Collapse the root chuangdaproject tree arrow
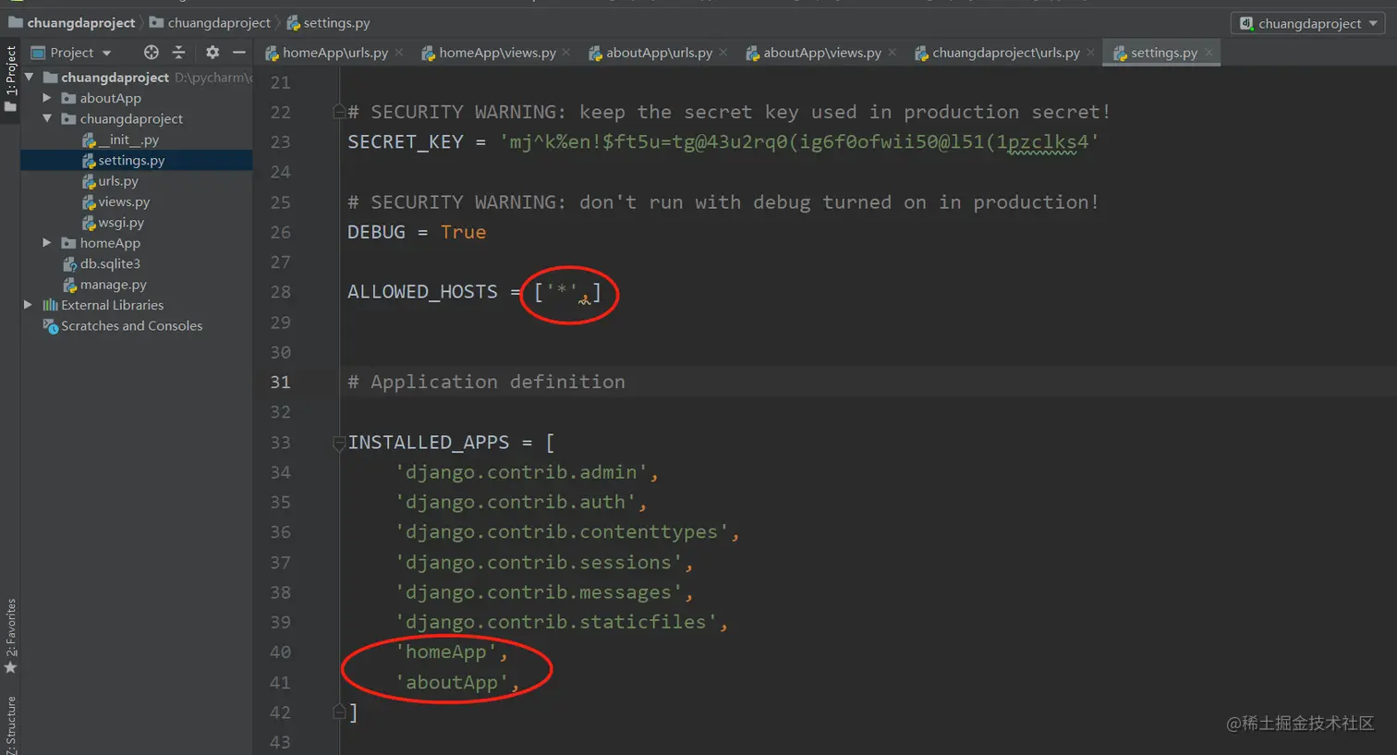 pyautogui.click(x=30, y=78)
